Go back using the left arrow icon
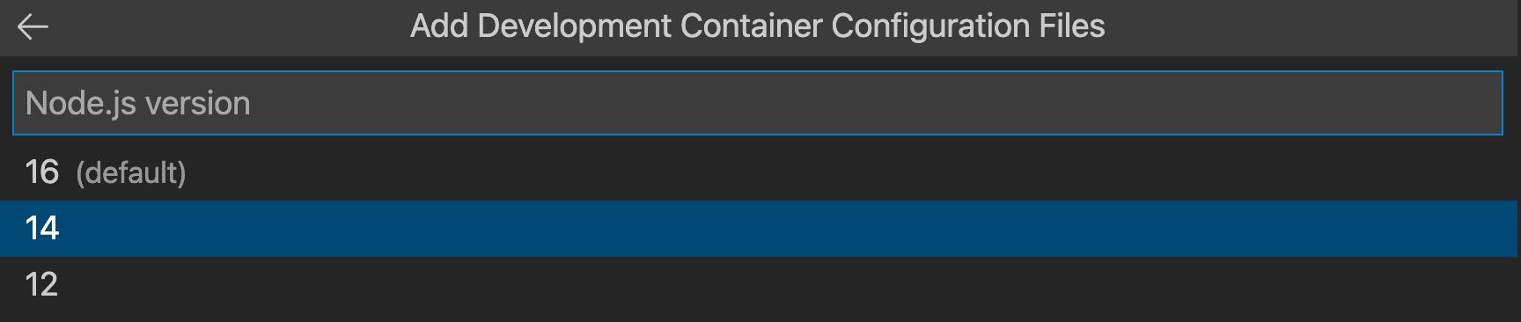Image resolution: width=1521 pixels, height=322 pixels. click(33, 27)
